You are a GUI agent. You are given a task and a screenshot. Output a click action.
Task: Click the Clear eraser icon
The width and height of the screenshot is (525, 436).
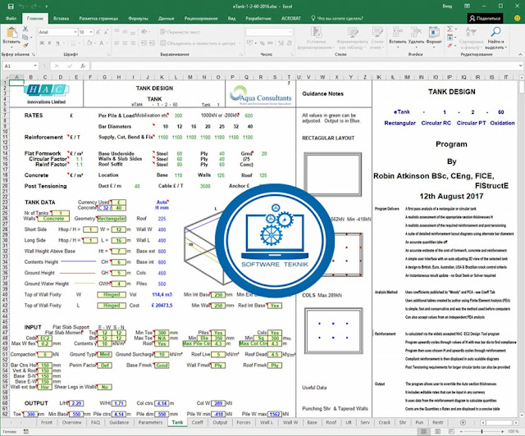click(450, 45)
